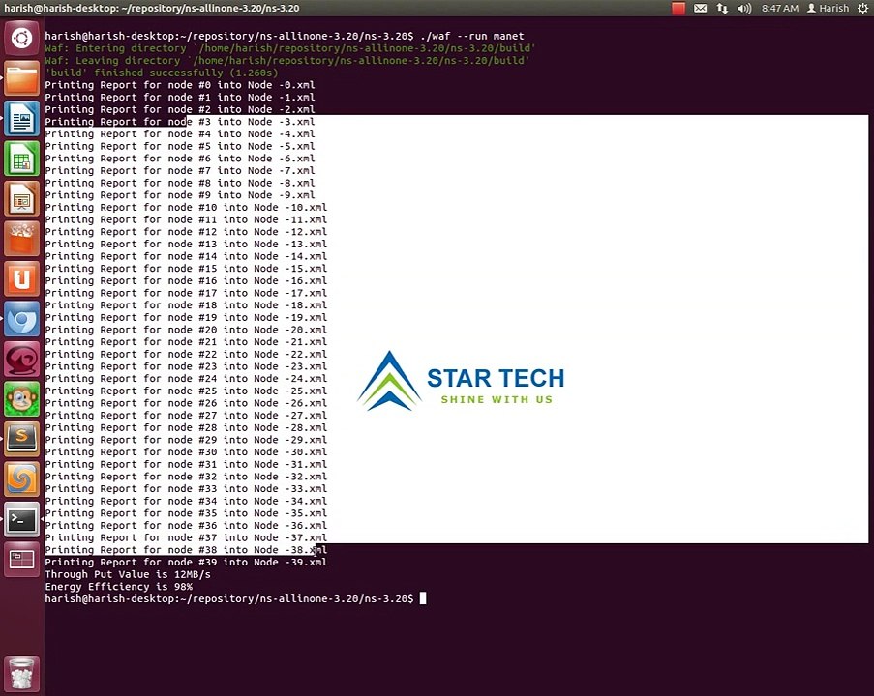Viewport: 874px width, 696px height.
Task: Click the line for node #24
Action: point(186,379)
